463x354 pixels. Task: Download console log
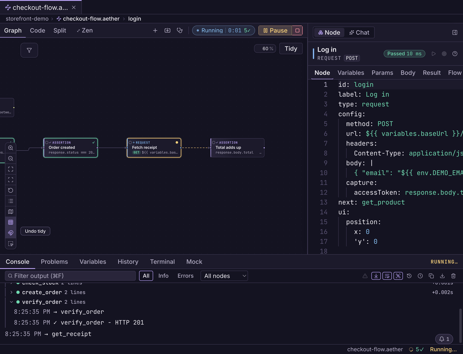pos(442,276)
